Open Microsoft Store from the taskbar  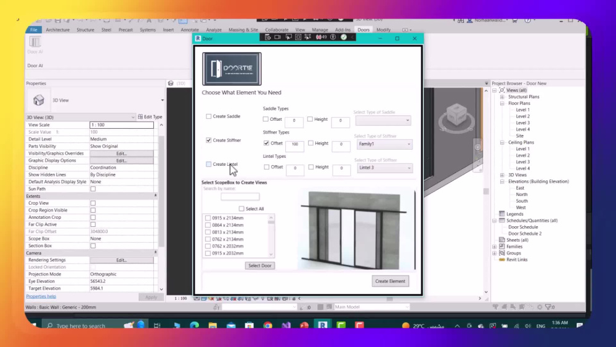point(249,325)
